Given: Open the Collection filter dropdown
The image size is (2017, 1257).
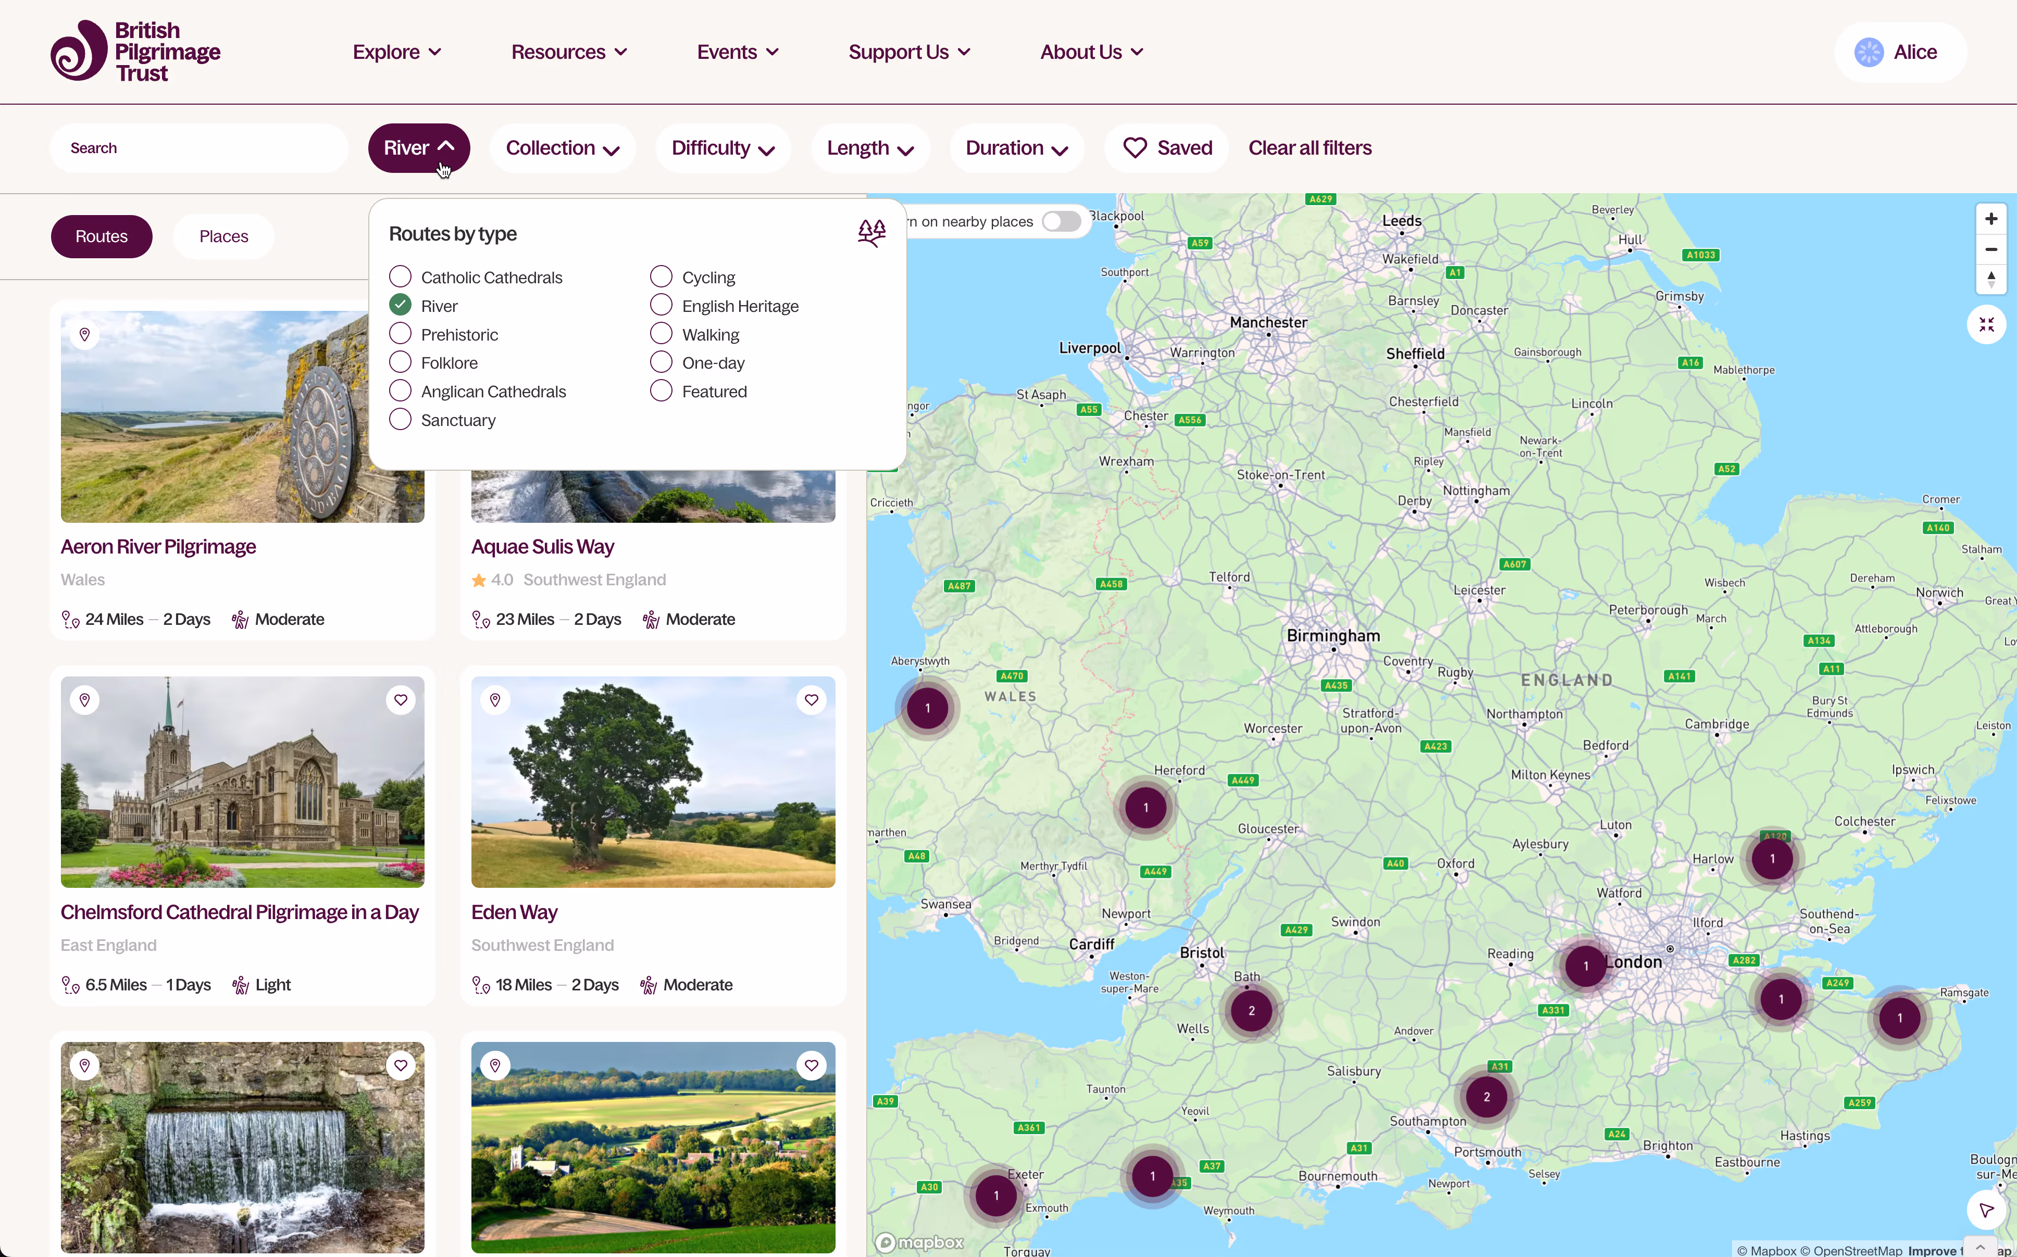Looking at the screenshot, I should (562, 148).
